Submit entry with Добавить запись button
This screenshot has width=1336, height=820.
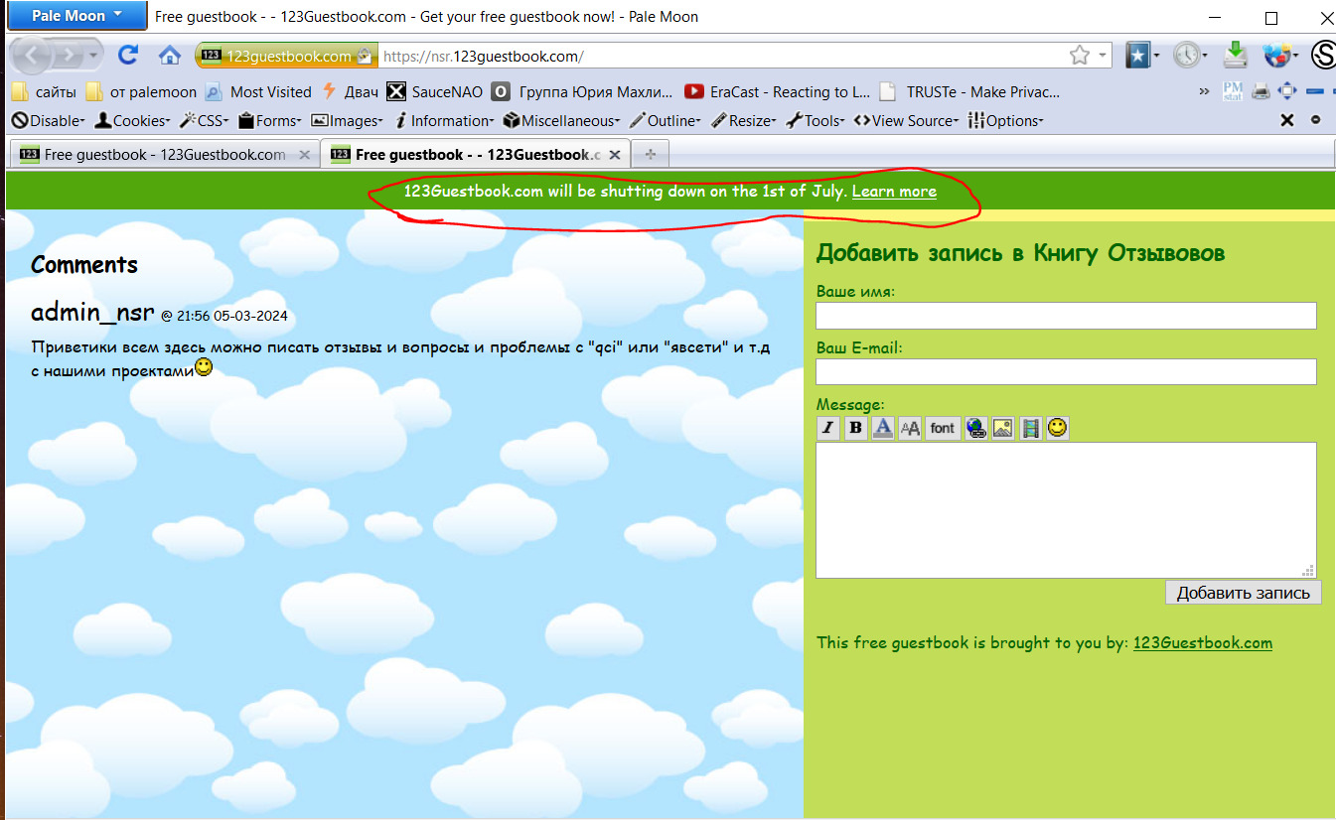coord(1244,593)
